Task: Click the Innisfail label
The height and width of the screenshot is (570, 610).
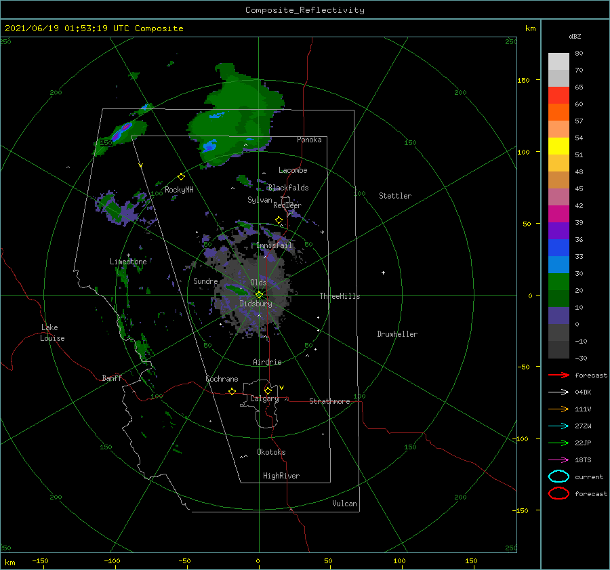Action: (274, 245)
